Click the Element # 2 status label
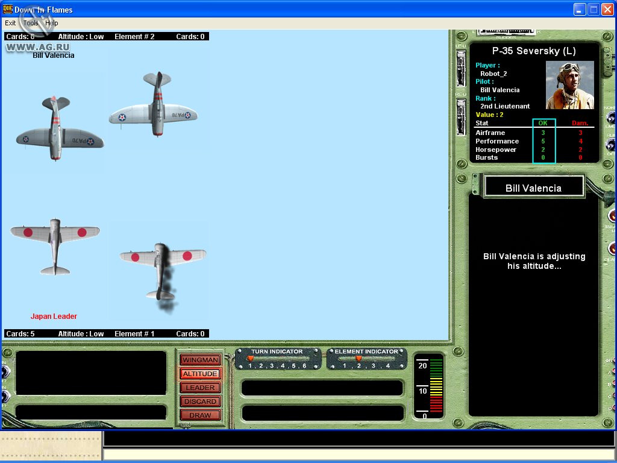The height and width of the screenshot is (463, 617). [x=134, y=37]
